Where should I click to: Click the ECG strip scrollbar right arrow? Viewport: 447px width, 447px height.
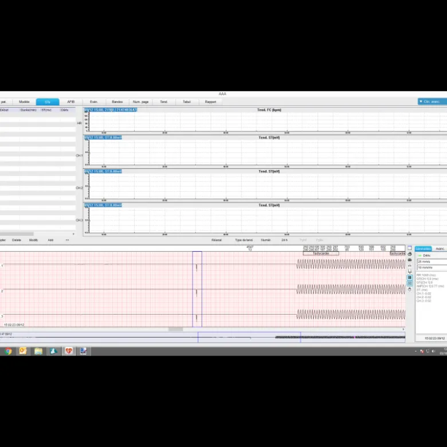[403, 329]
